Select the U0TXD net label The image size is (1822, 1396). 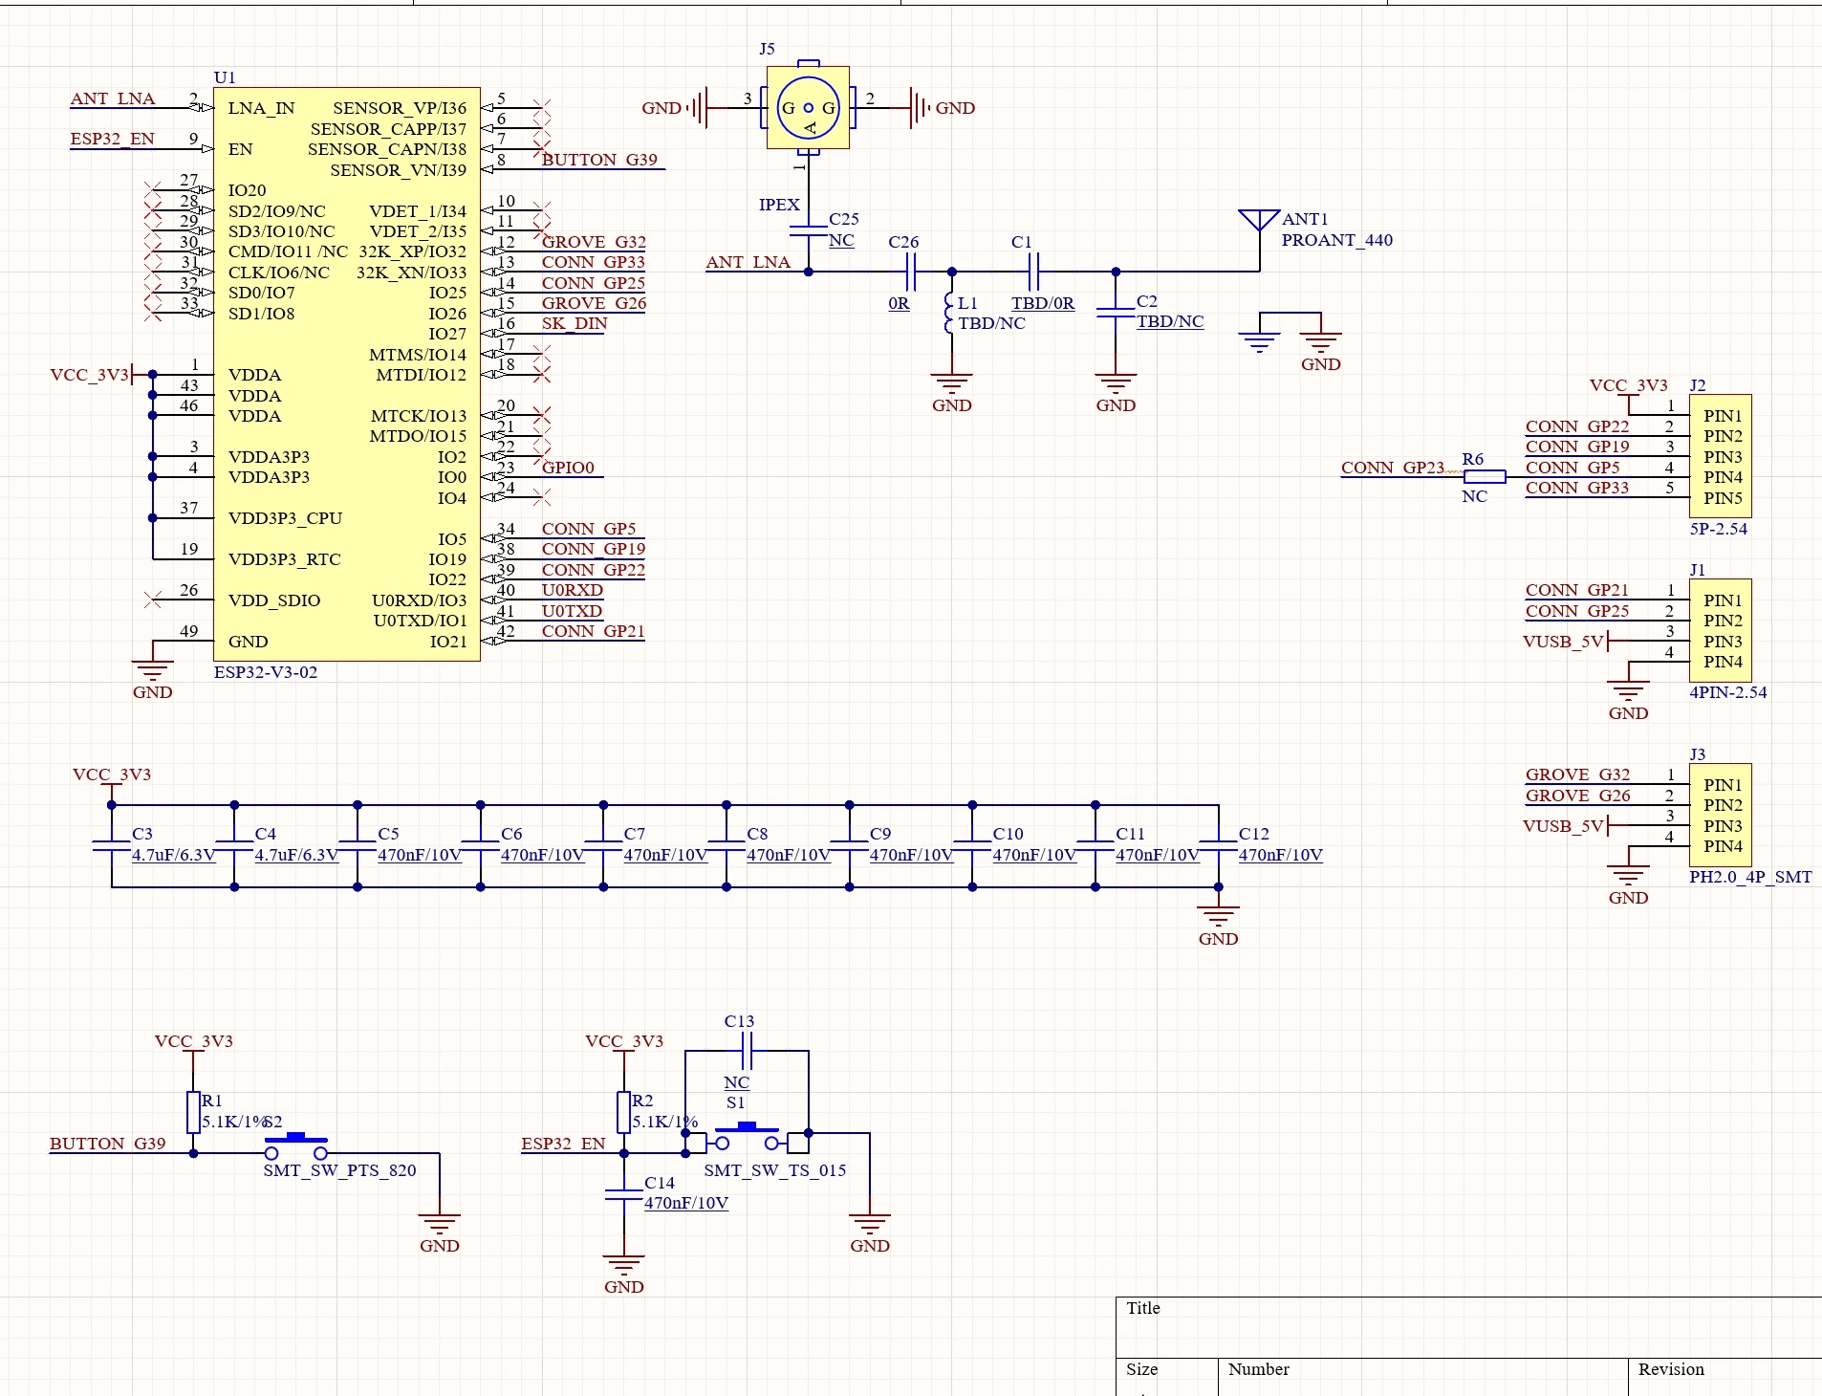(x=572, y=611)
